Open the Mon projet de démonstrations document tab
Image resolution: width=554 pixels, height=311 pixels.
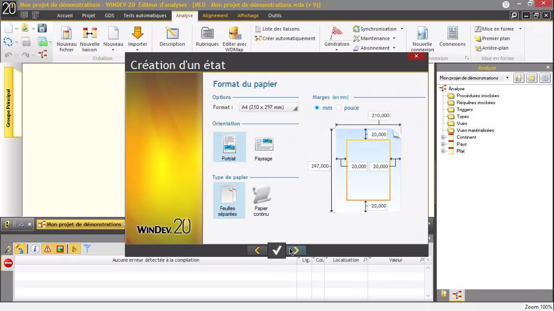[x=81, y=224]
